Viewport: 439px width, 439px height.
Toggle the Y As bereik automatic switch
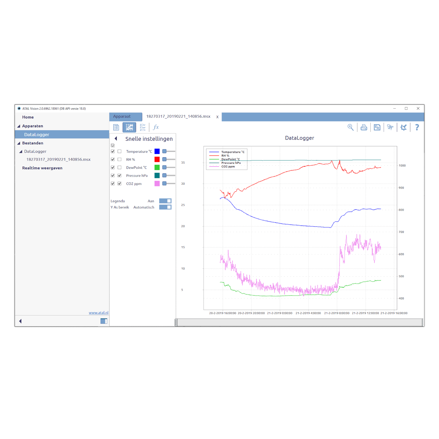pyautogui.click(x=165, y=207)
